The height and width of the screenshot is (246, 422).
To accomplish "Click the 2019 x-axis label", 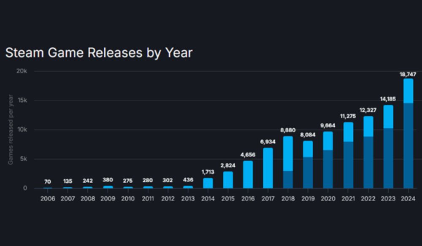I will pyautogui.click(x=308, y=199).
